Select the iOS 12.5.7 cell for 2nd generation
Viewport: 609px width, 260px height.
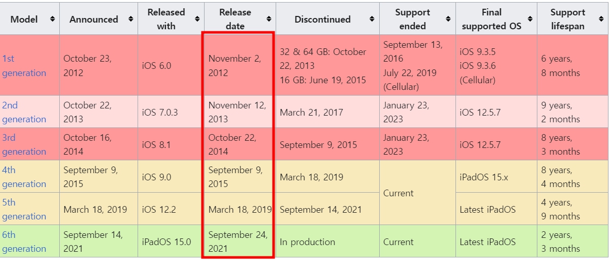point(480,112)
